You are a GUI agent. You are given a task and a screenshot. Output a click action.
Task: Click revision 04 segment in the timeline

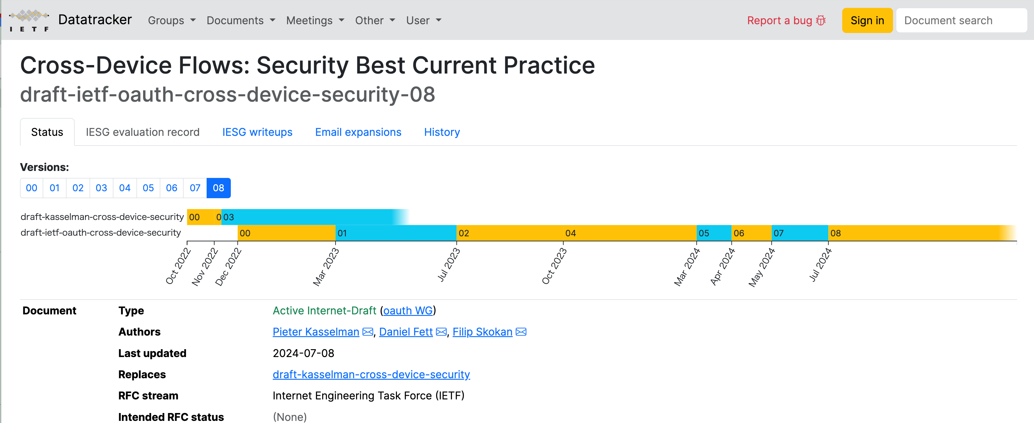pyautogui.click(x=630, y=233)
